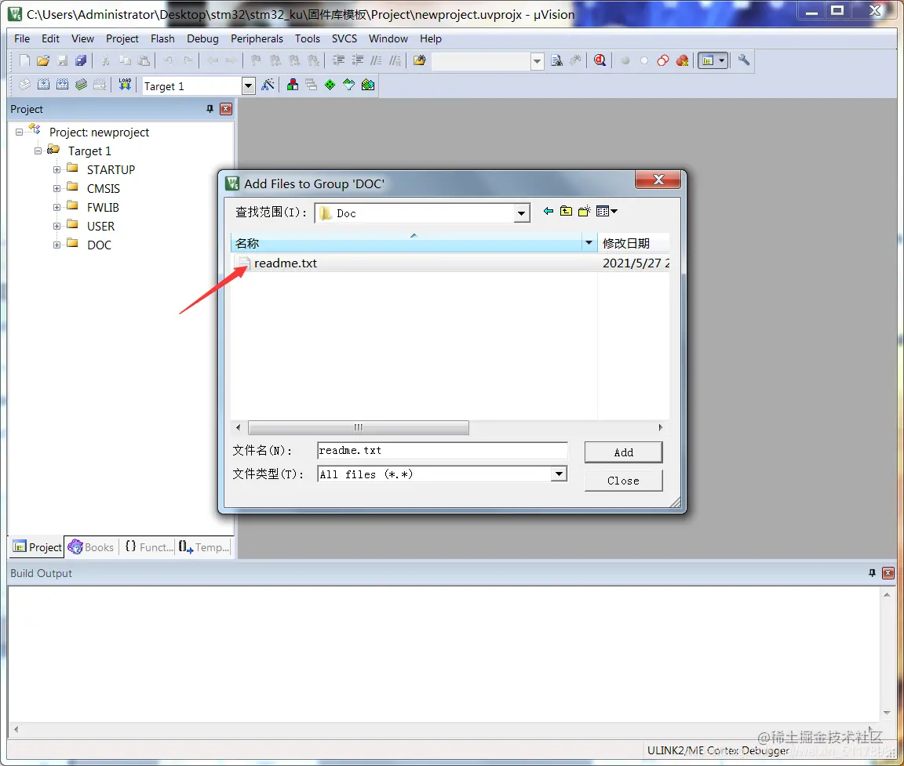Open the Project menu
Viewport: 904px width, 766px height.
[122, 38]
